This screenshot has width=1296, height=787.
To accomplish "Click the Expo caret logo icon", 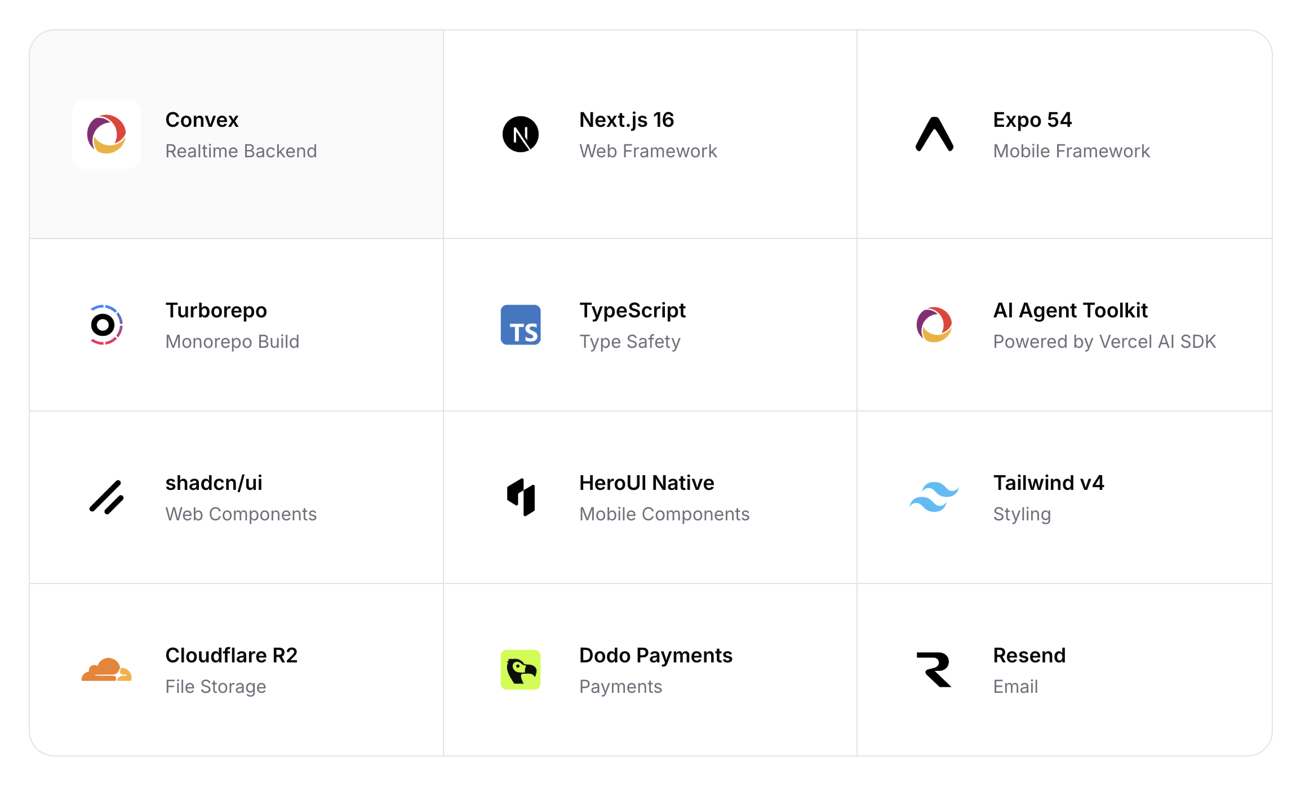I will pos(934,134).
